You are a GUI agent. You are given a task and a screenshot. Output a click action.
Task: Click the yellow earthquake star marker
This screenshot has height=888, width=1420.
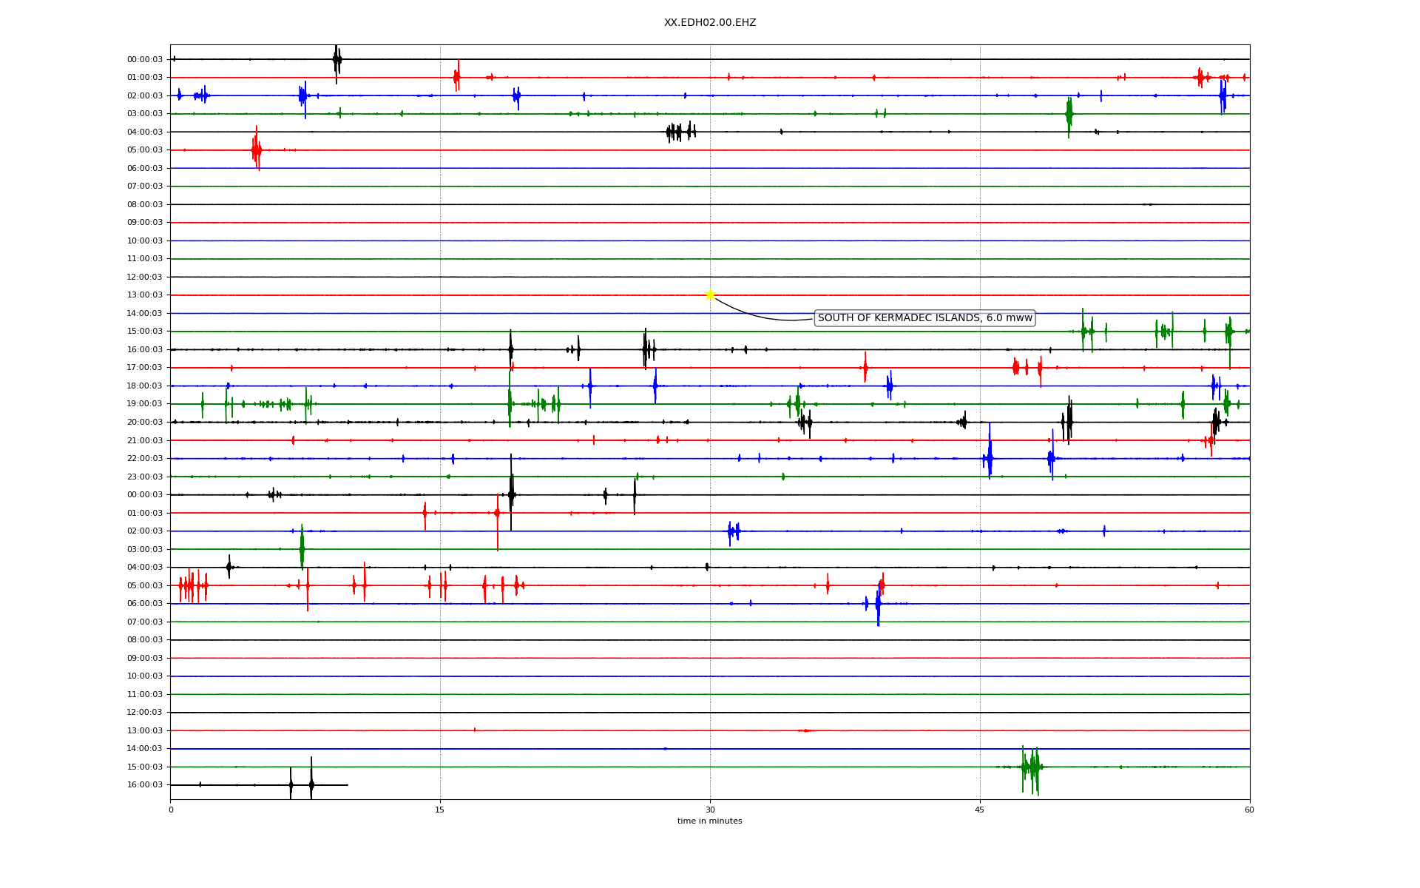[710, 295]
